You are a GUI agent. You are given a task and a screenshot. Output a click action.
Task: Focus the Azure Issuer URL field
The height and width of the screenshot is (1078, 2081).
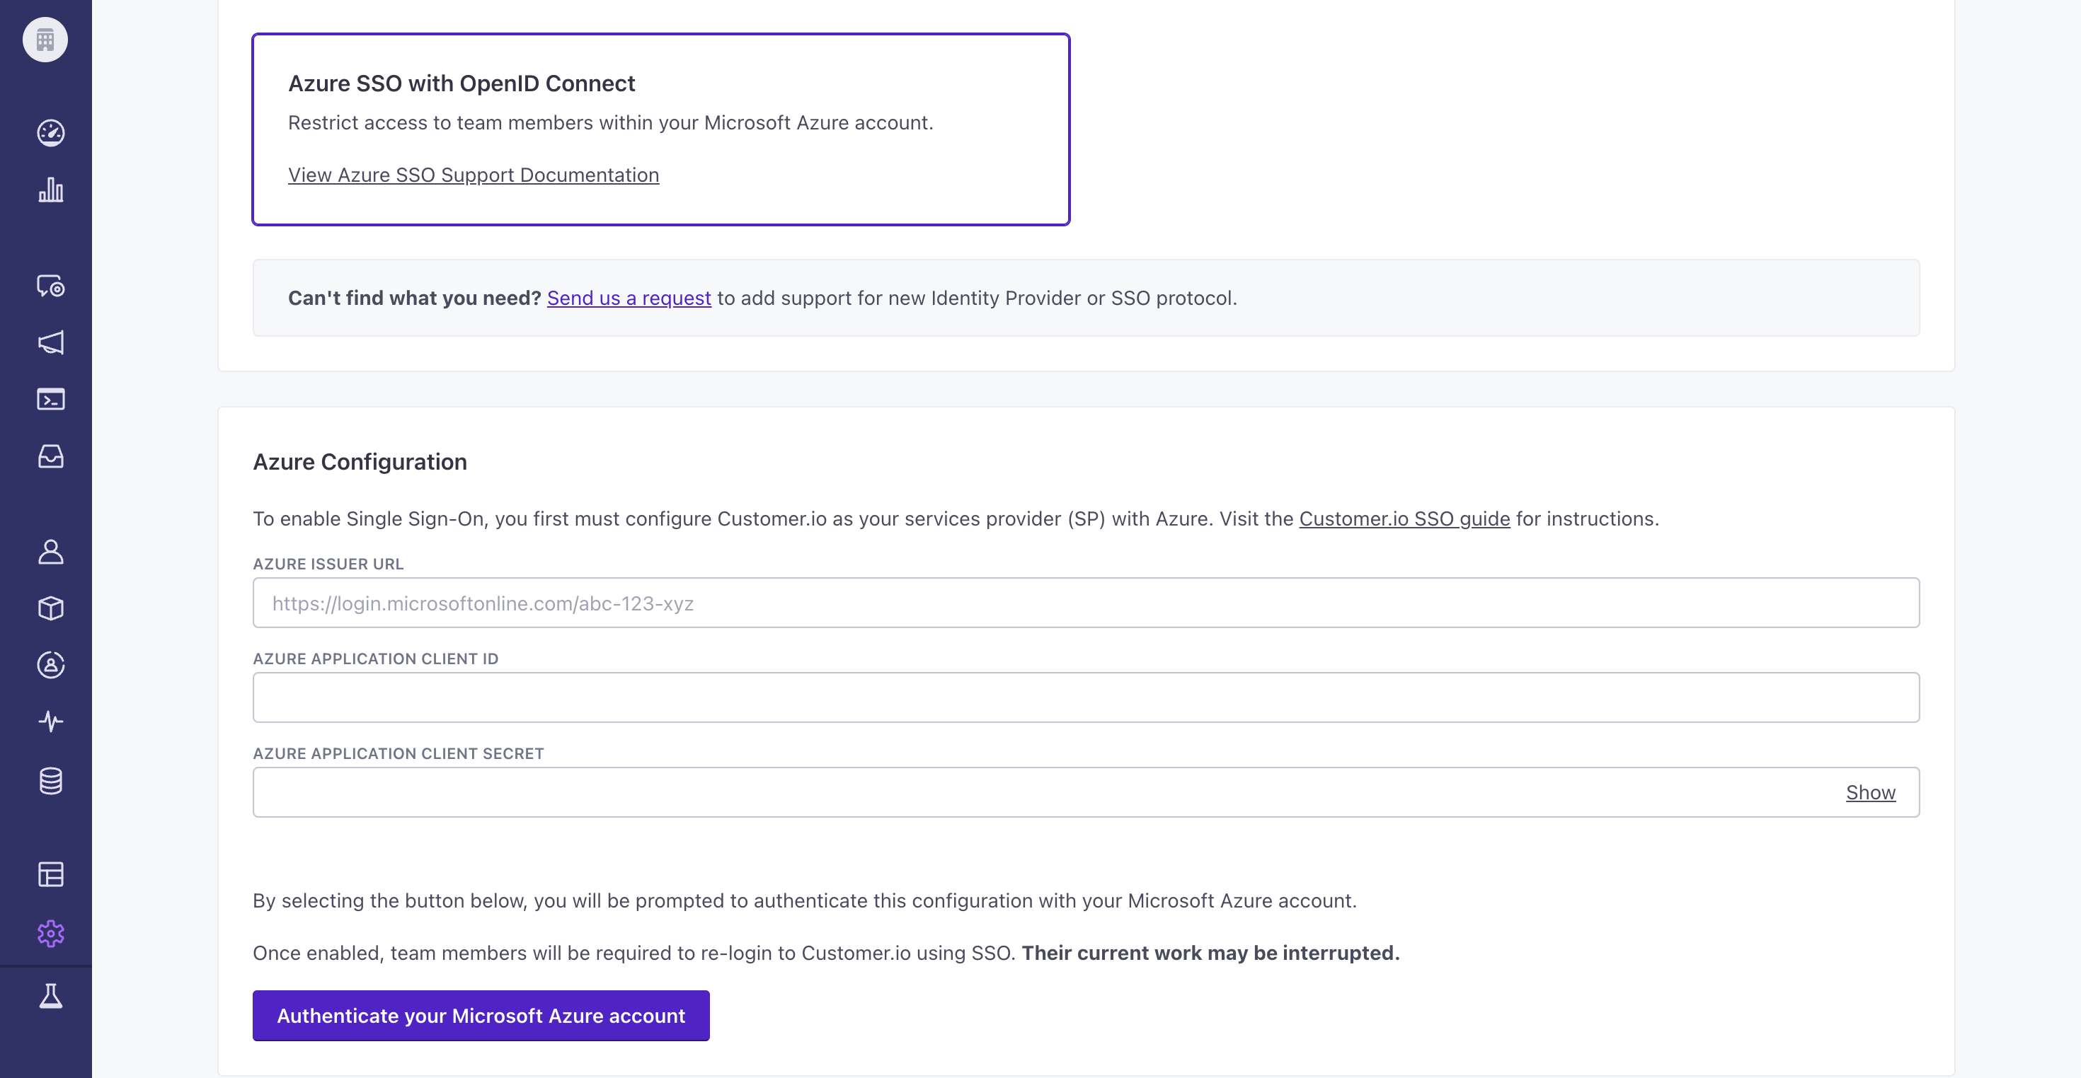(1086, 603)
